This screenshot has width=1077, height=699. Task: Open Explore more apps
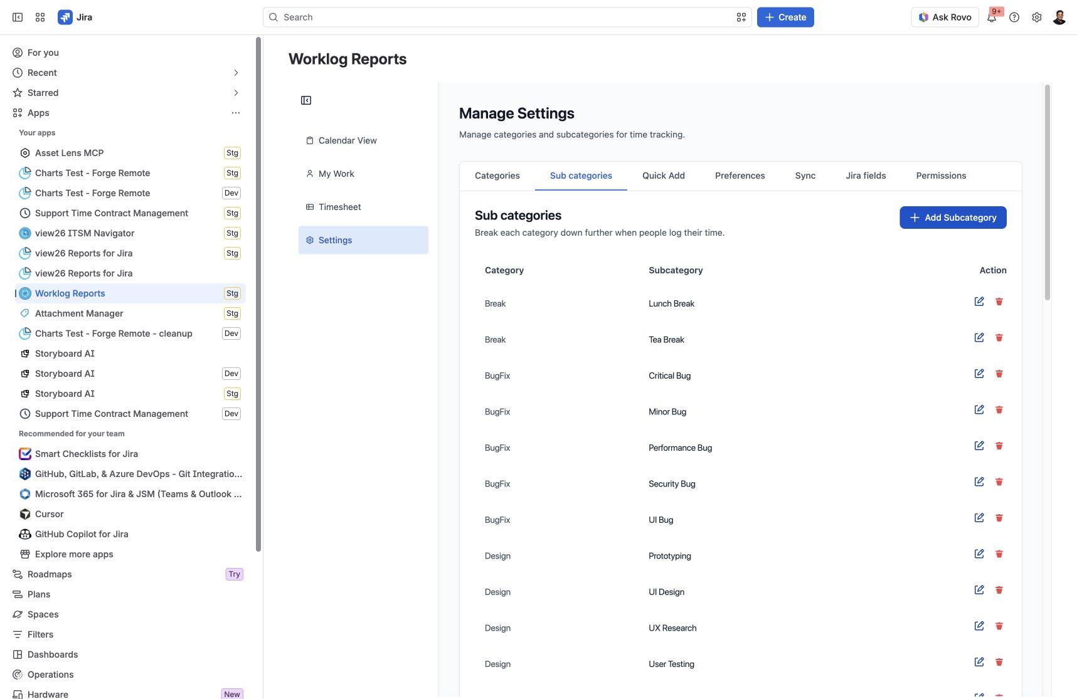pyautogui.click(x=130, y=554)
